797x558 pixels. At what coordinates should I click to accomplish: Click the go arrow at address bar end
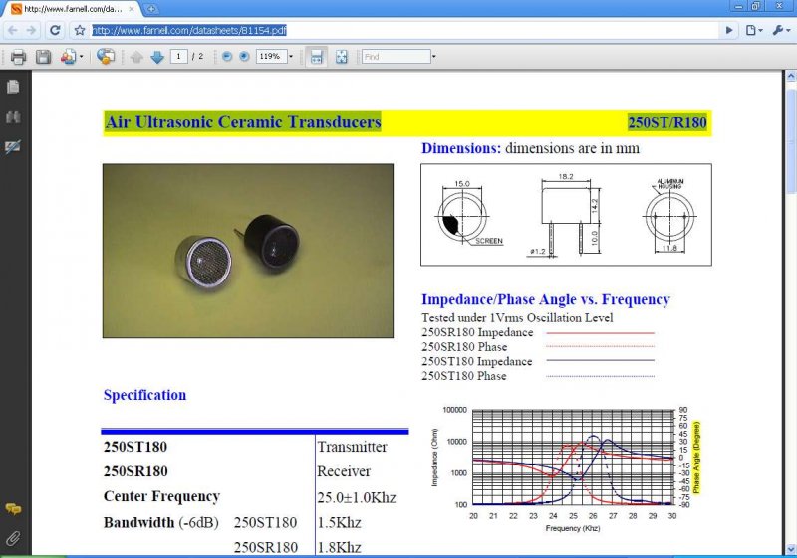729,30
